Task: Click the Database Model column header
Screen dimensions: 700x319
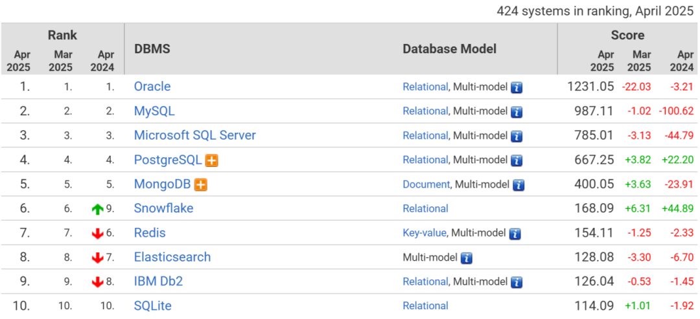Action: (449, 49)
